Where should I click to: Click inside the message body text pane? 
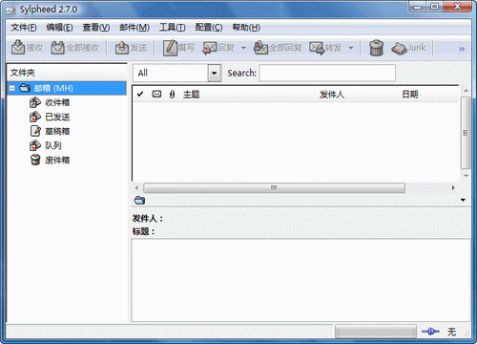click(301, 280)
